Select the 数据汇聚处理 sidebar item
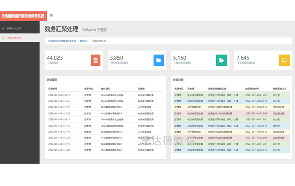 (20, 38)
